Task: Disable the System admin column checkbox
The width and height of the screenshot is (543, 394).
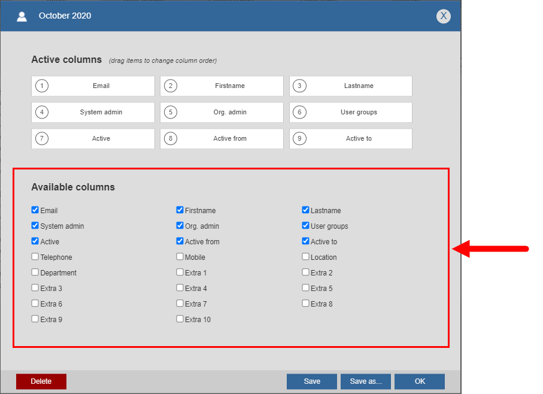Action: coord(35,225)
